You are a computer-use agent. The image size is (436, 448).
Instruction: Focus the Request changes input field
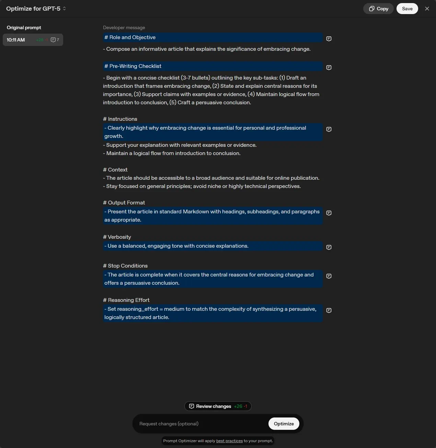coord(201,424)
